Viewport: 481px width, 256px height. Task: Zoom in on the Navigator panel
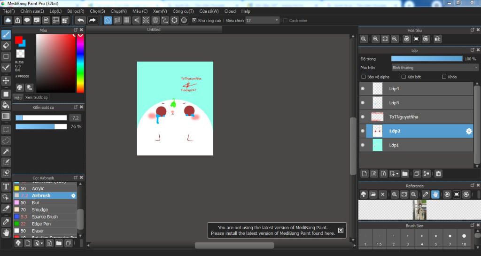(375, 39)
